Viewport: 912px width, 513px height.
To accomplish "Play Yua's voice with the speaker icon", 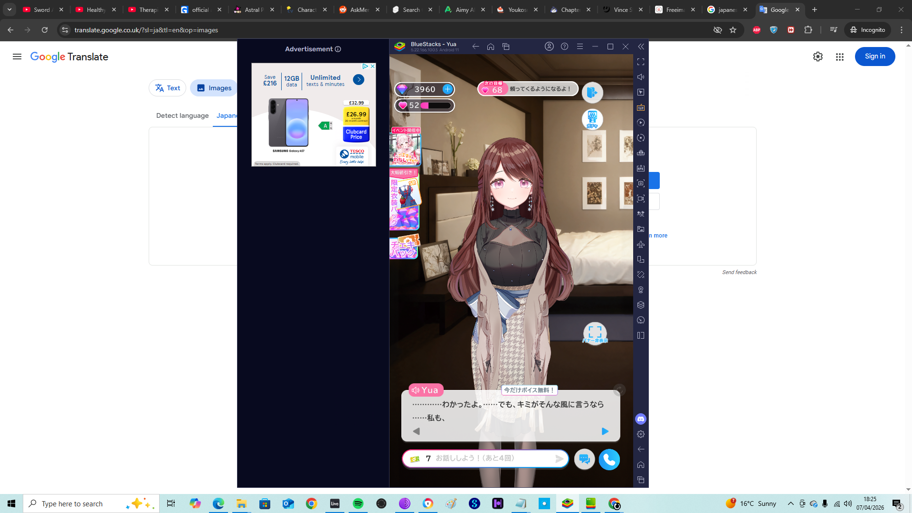I will 416,390.
